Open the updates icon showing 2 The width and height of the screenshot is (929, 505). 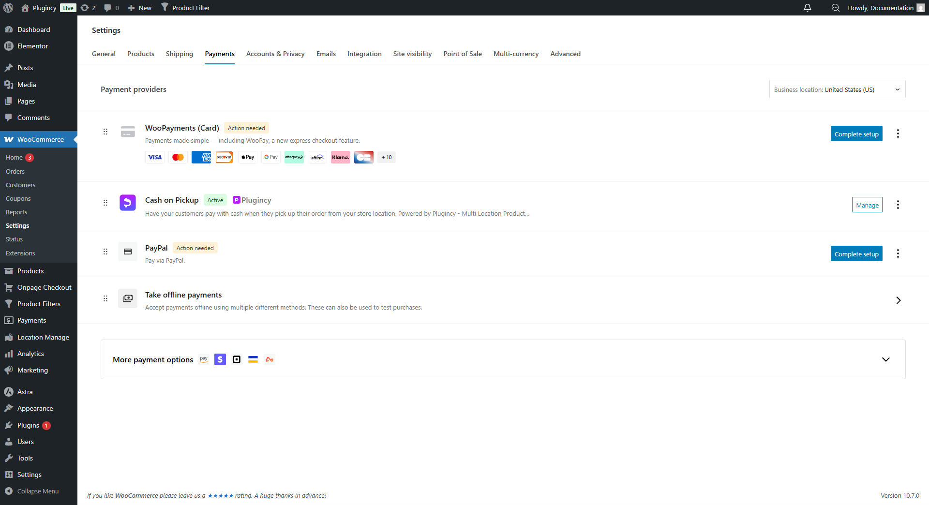(x=88, y=8)
